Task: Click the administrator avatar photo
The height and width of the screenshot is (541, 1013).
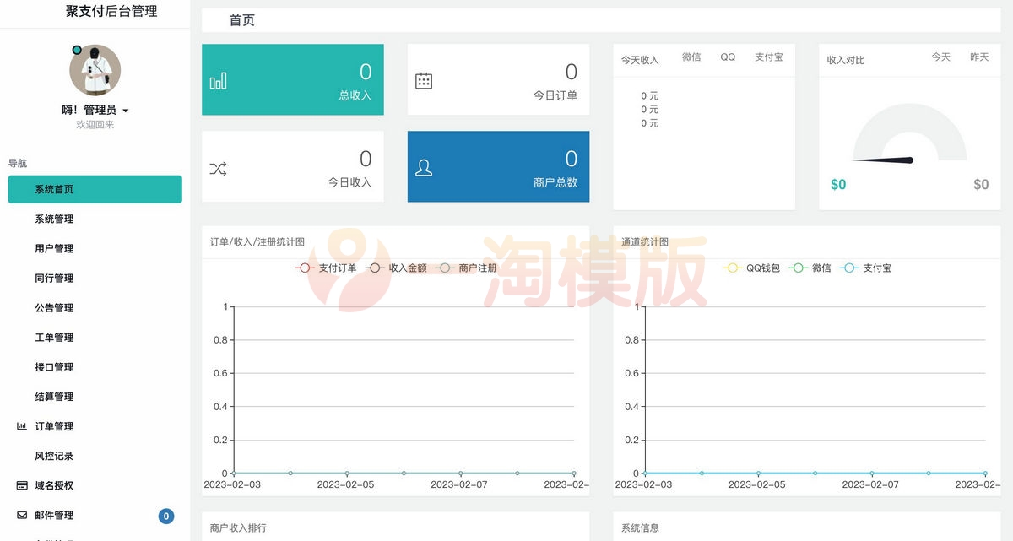Action: click(95, 70)
